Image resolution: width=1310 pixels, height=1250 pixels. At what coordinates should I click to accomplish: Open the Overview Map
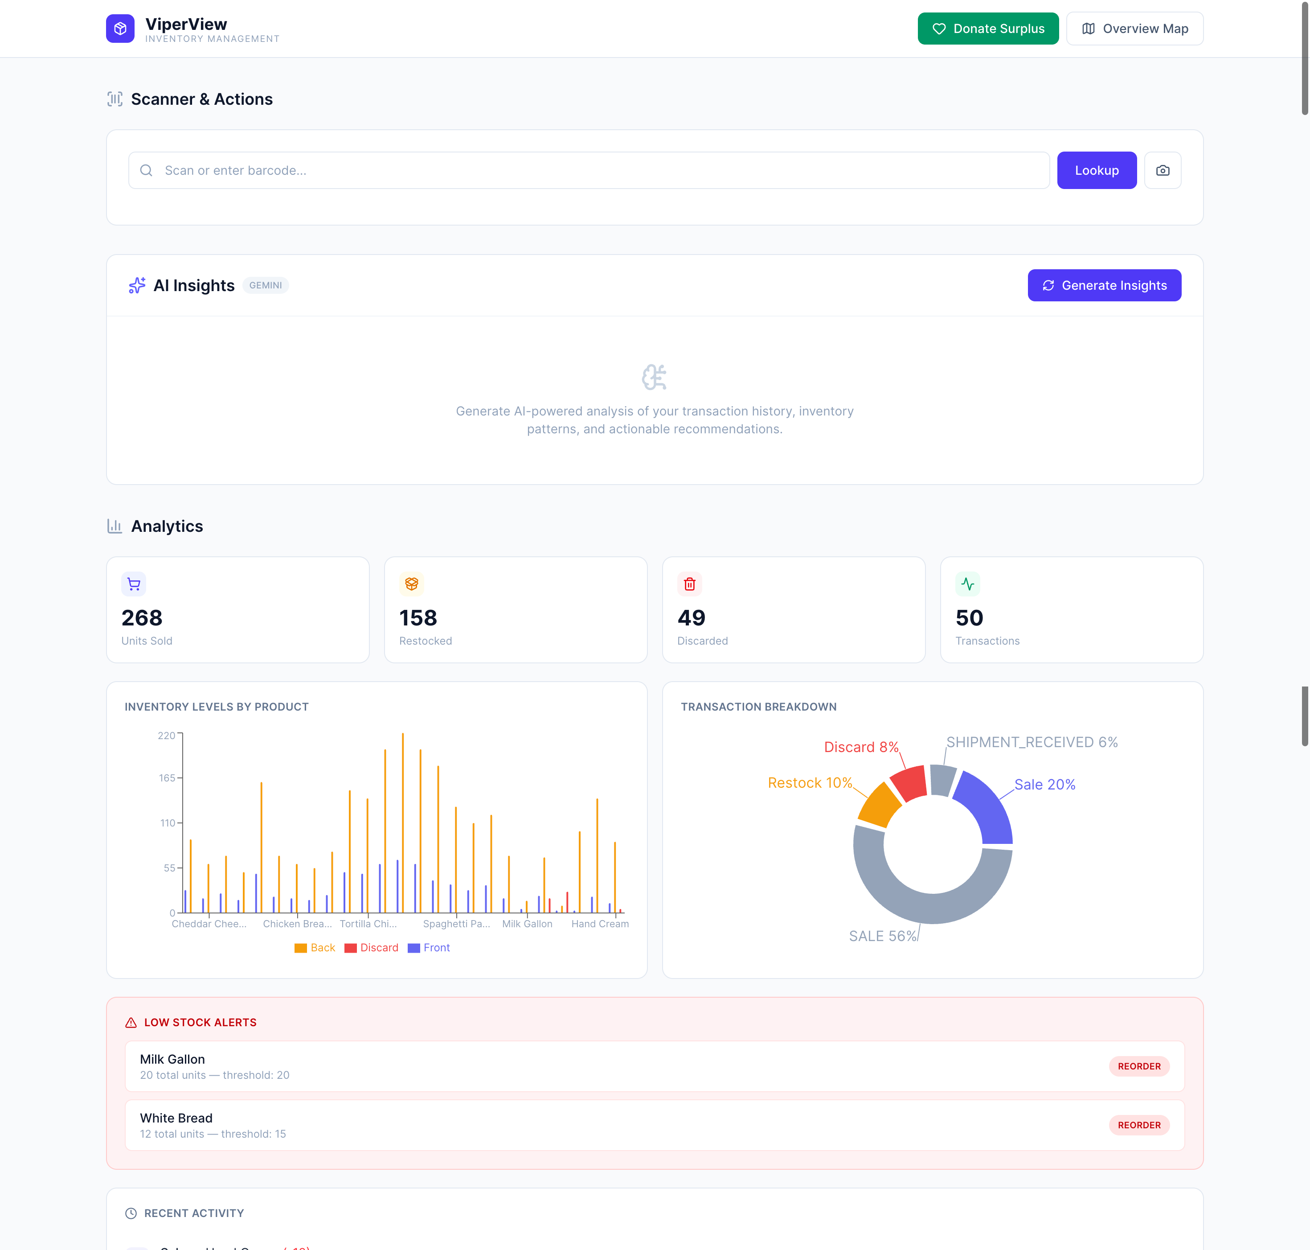tap(1134, 29)
